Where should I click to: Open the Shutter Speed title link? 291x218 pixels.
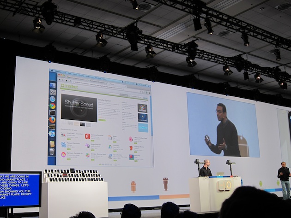pyautogui.click(x=104, y=100)
